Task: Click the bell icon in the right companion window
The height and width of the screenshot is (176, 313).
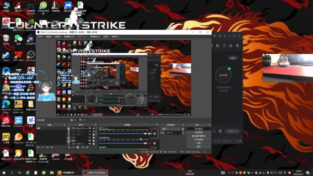Action: pos(230,45)
